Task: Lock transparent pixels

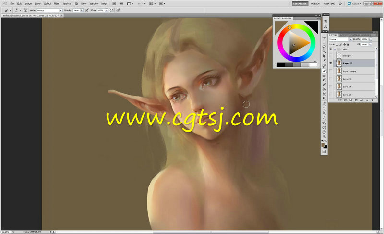Action: (337, 44)
